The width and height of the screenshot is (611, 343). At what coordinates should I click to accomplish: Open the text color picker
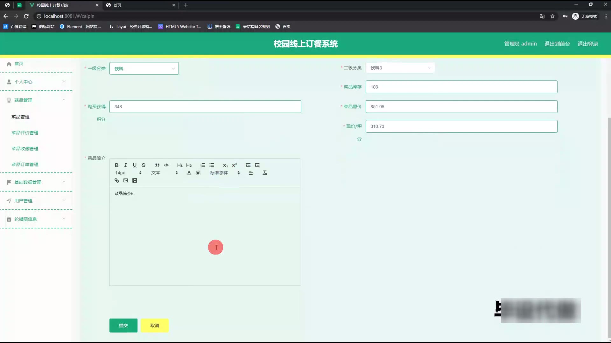189,173
